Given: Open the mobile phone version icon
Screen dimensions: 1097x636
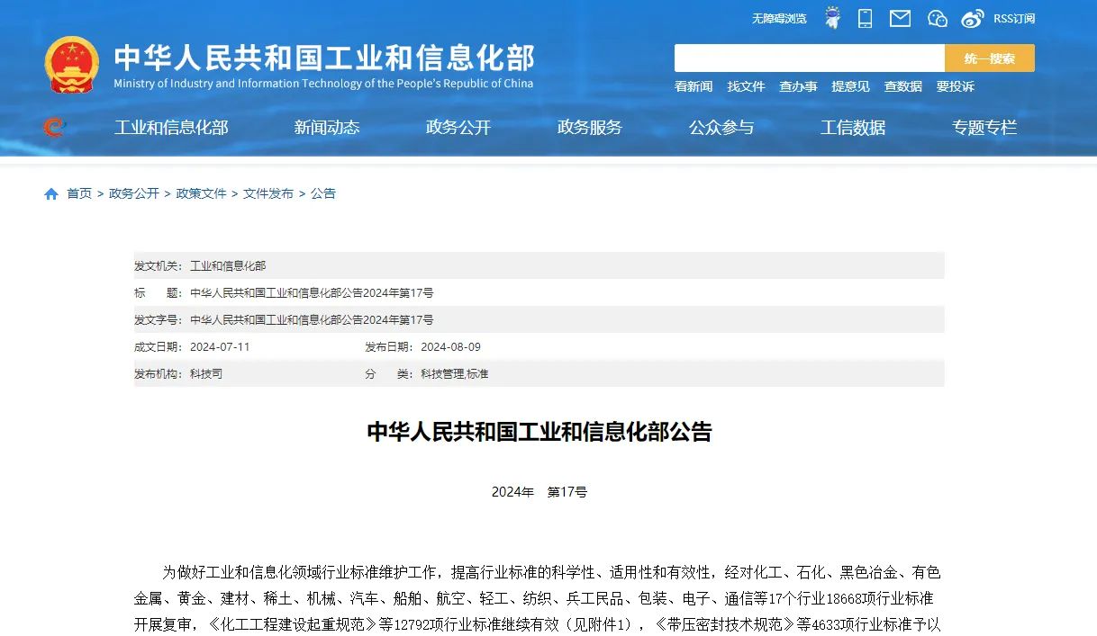Looking at the screenshot, I should [x=866, y=18].
